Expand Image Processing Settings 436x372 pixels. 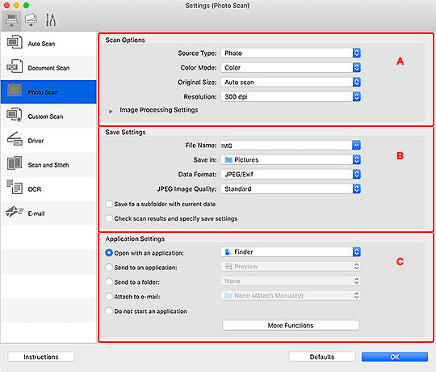pos(111,112)
